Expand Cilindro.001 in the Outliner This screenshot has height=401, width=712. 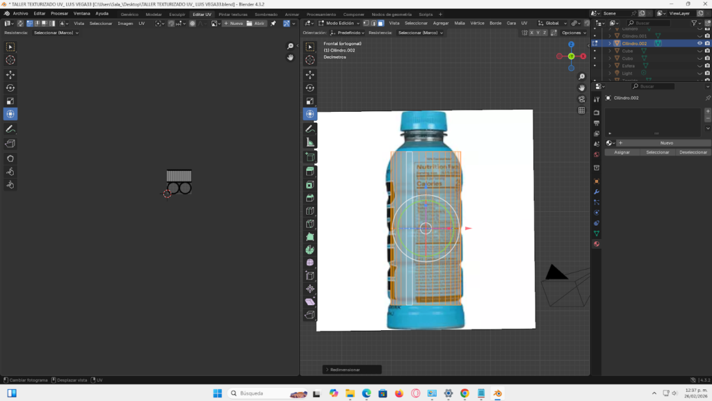pos(609,36)
